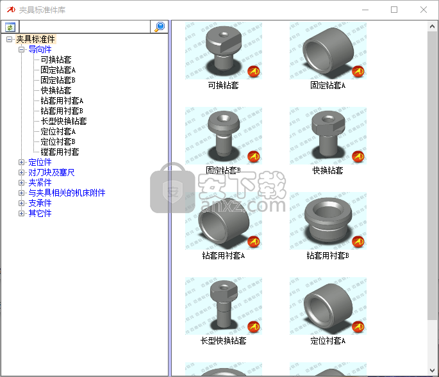The height and width of the screenshot is (377, 439).
Task: Open the 长型快换钻套 part thumbnail
Action: (224, 306)
